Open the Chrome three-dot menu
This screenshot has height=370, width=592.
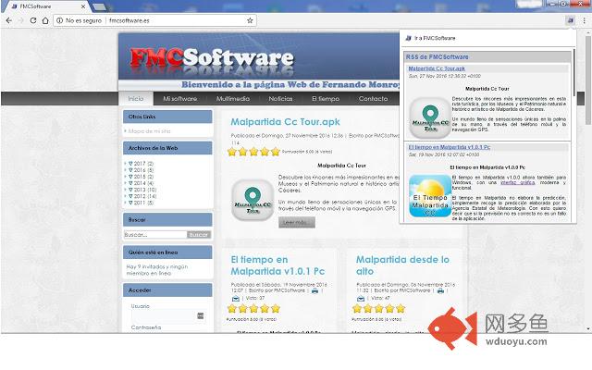tap(584, 20)
